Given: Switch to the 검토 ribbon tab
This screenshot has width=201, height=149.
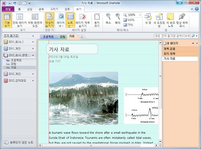Looking at the screenshot, I should pos(67,9).
